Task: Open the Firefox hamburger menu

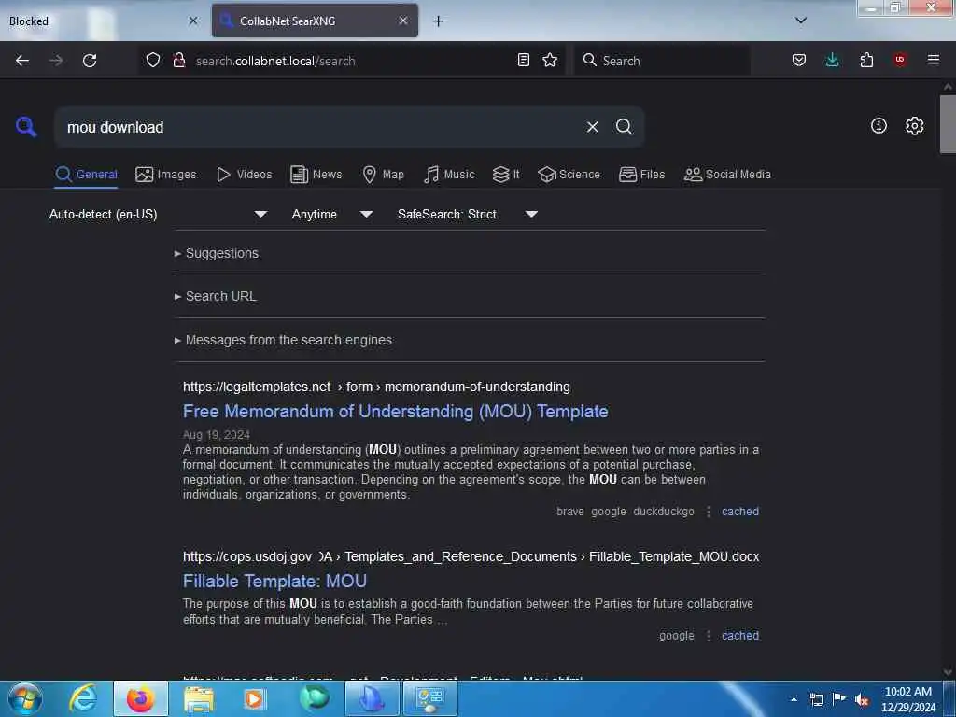Action: (934, 60)
